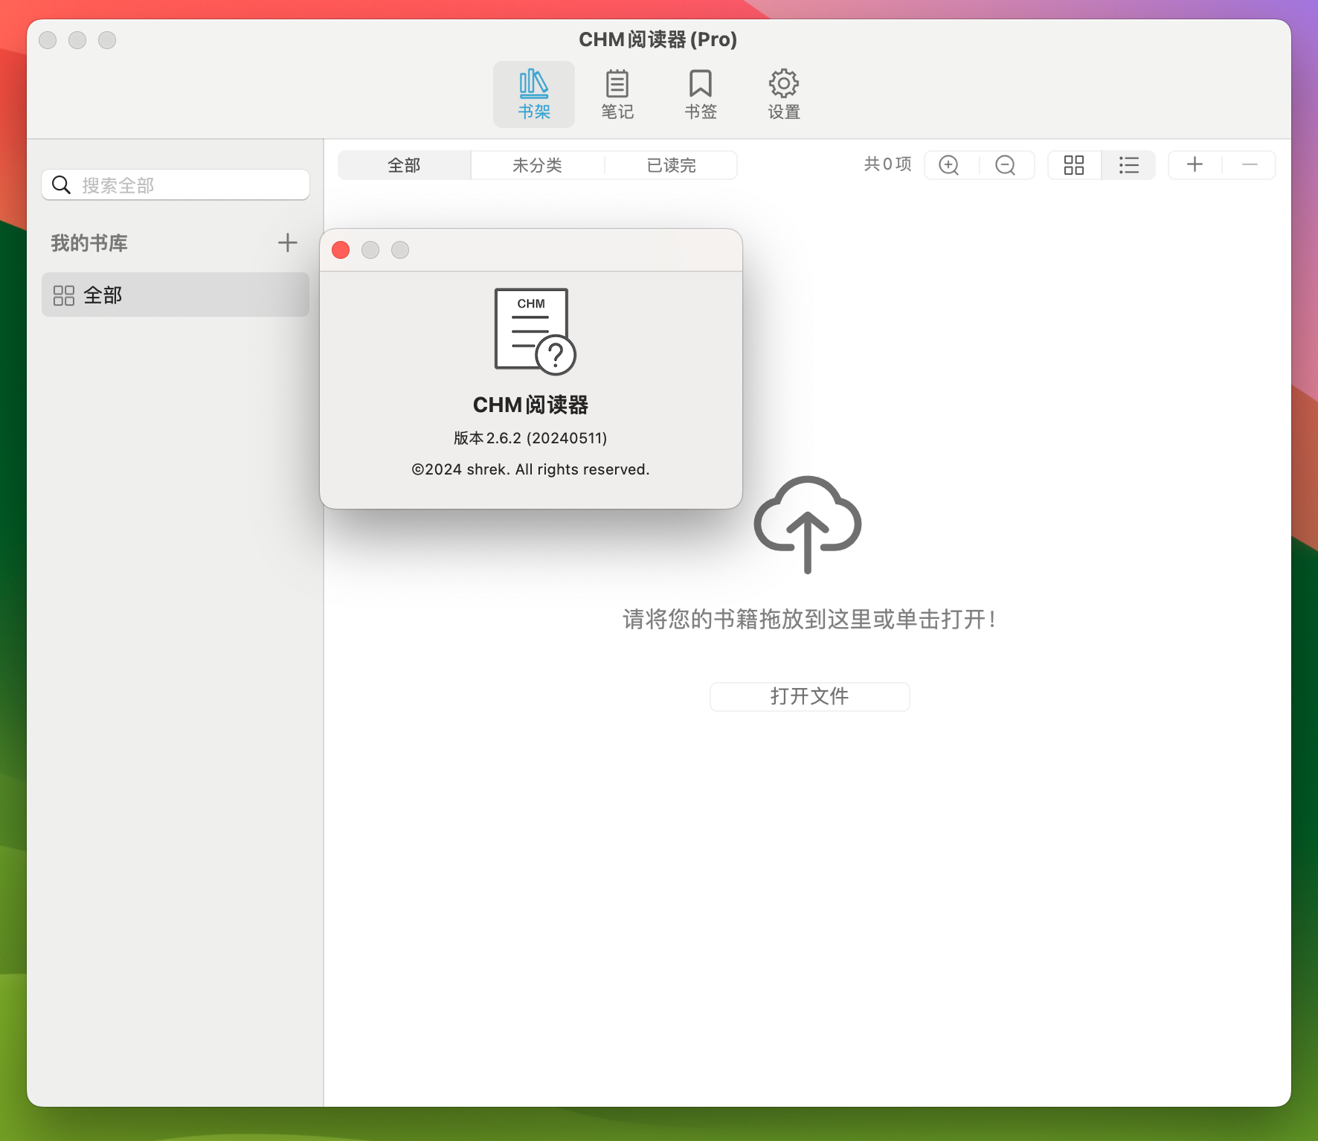Click inside the 搜索全部 search field
Screen dimensions: 1318x1141
175,184
